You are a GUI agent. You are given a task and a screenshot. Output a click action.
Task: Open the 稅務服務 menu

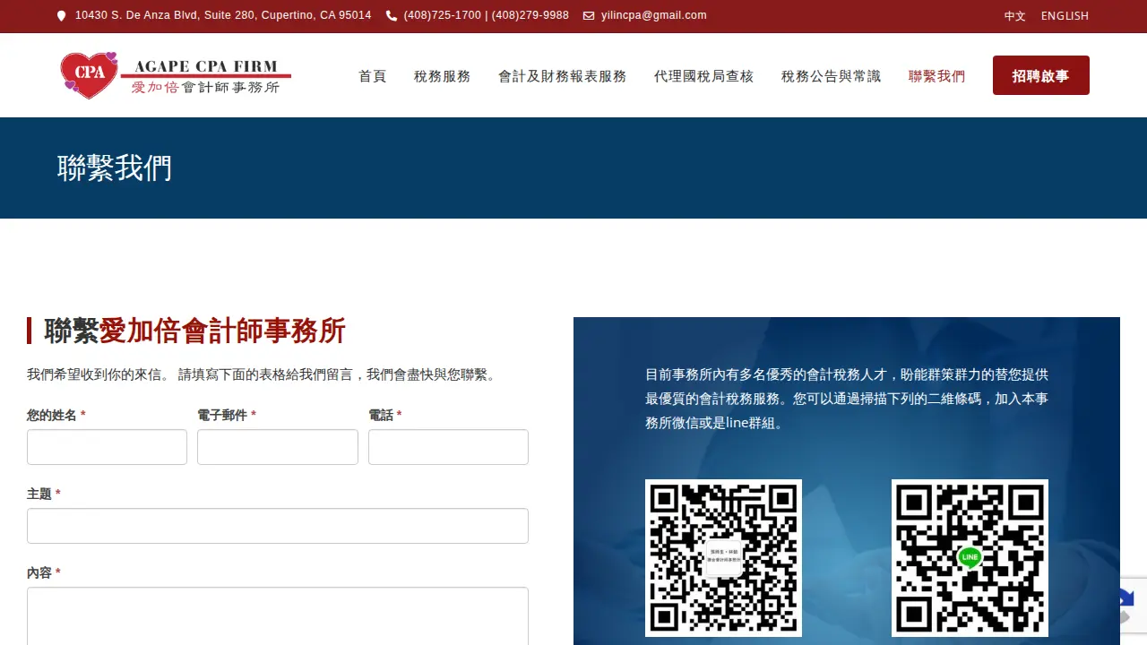point(443,76)
